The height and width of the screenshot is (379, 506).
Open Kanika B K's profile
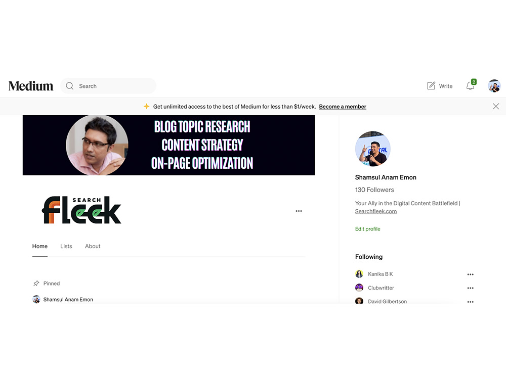tap(380, 274)
